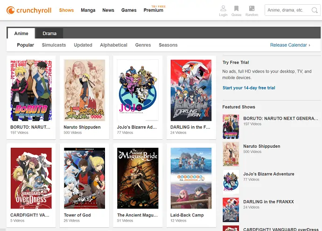The image size is (322, 231).
Task: Click the '12 Videos' text
Action: tap(178, 221)
